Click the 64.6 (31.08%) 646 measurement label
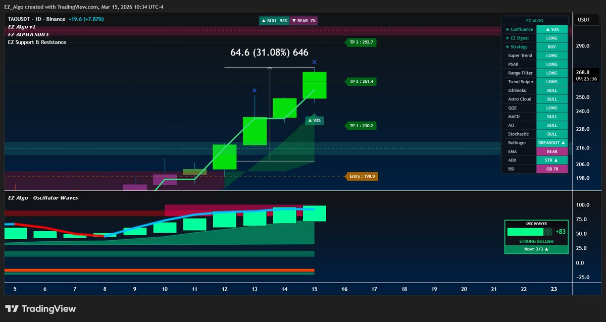The image size is (606, 322). click(x=269, y=52)
